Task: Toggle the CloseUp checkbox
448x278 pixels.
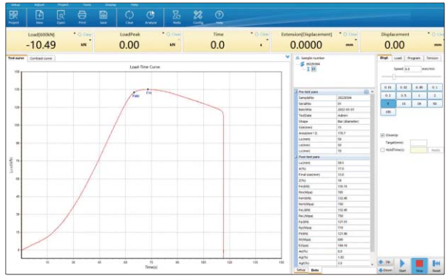Action: click(x=382, y=135)
